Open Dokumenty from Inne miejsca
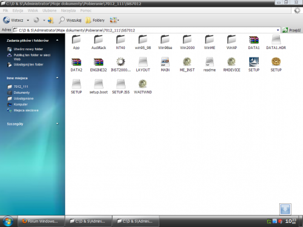This screenshot has width=303, height=227. pyautogui.click(x=22, y=93)
